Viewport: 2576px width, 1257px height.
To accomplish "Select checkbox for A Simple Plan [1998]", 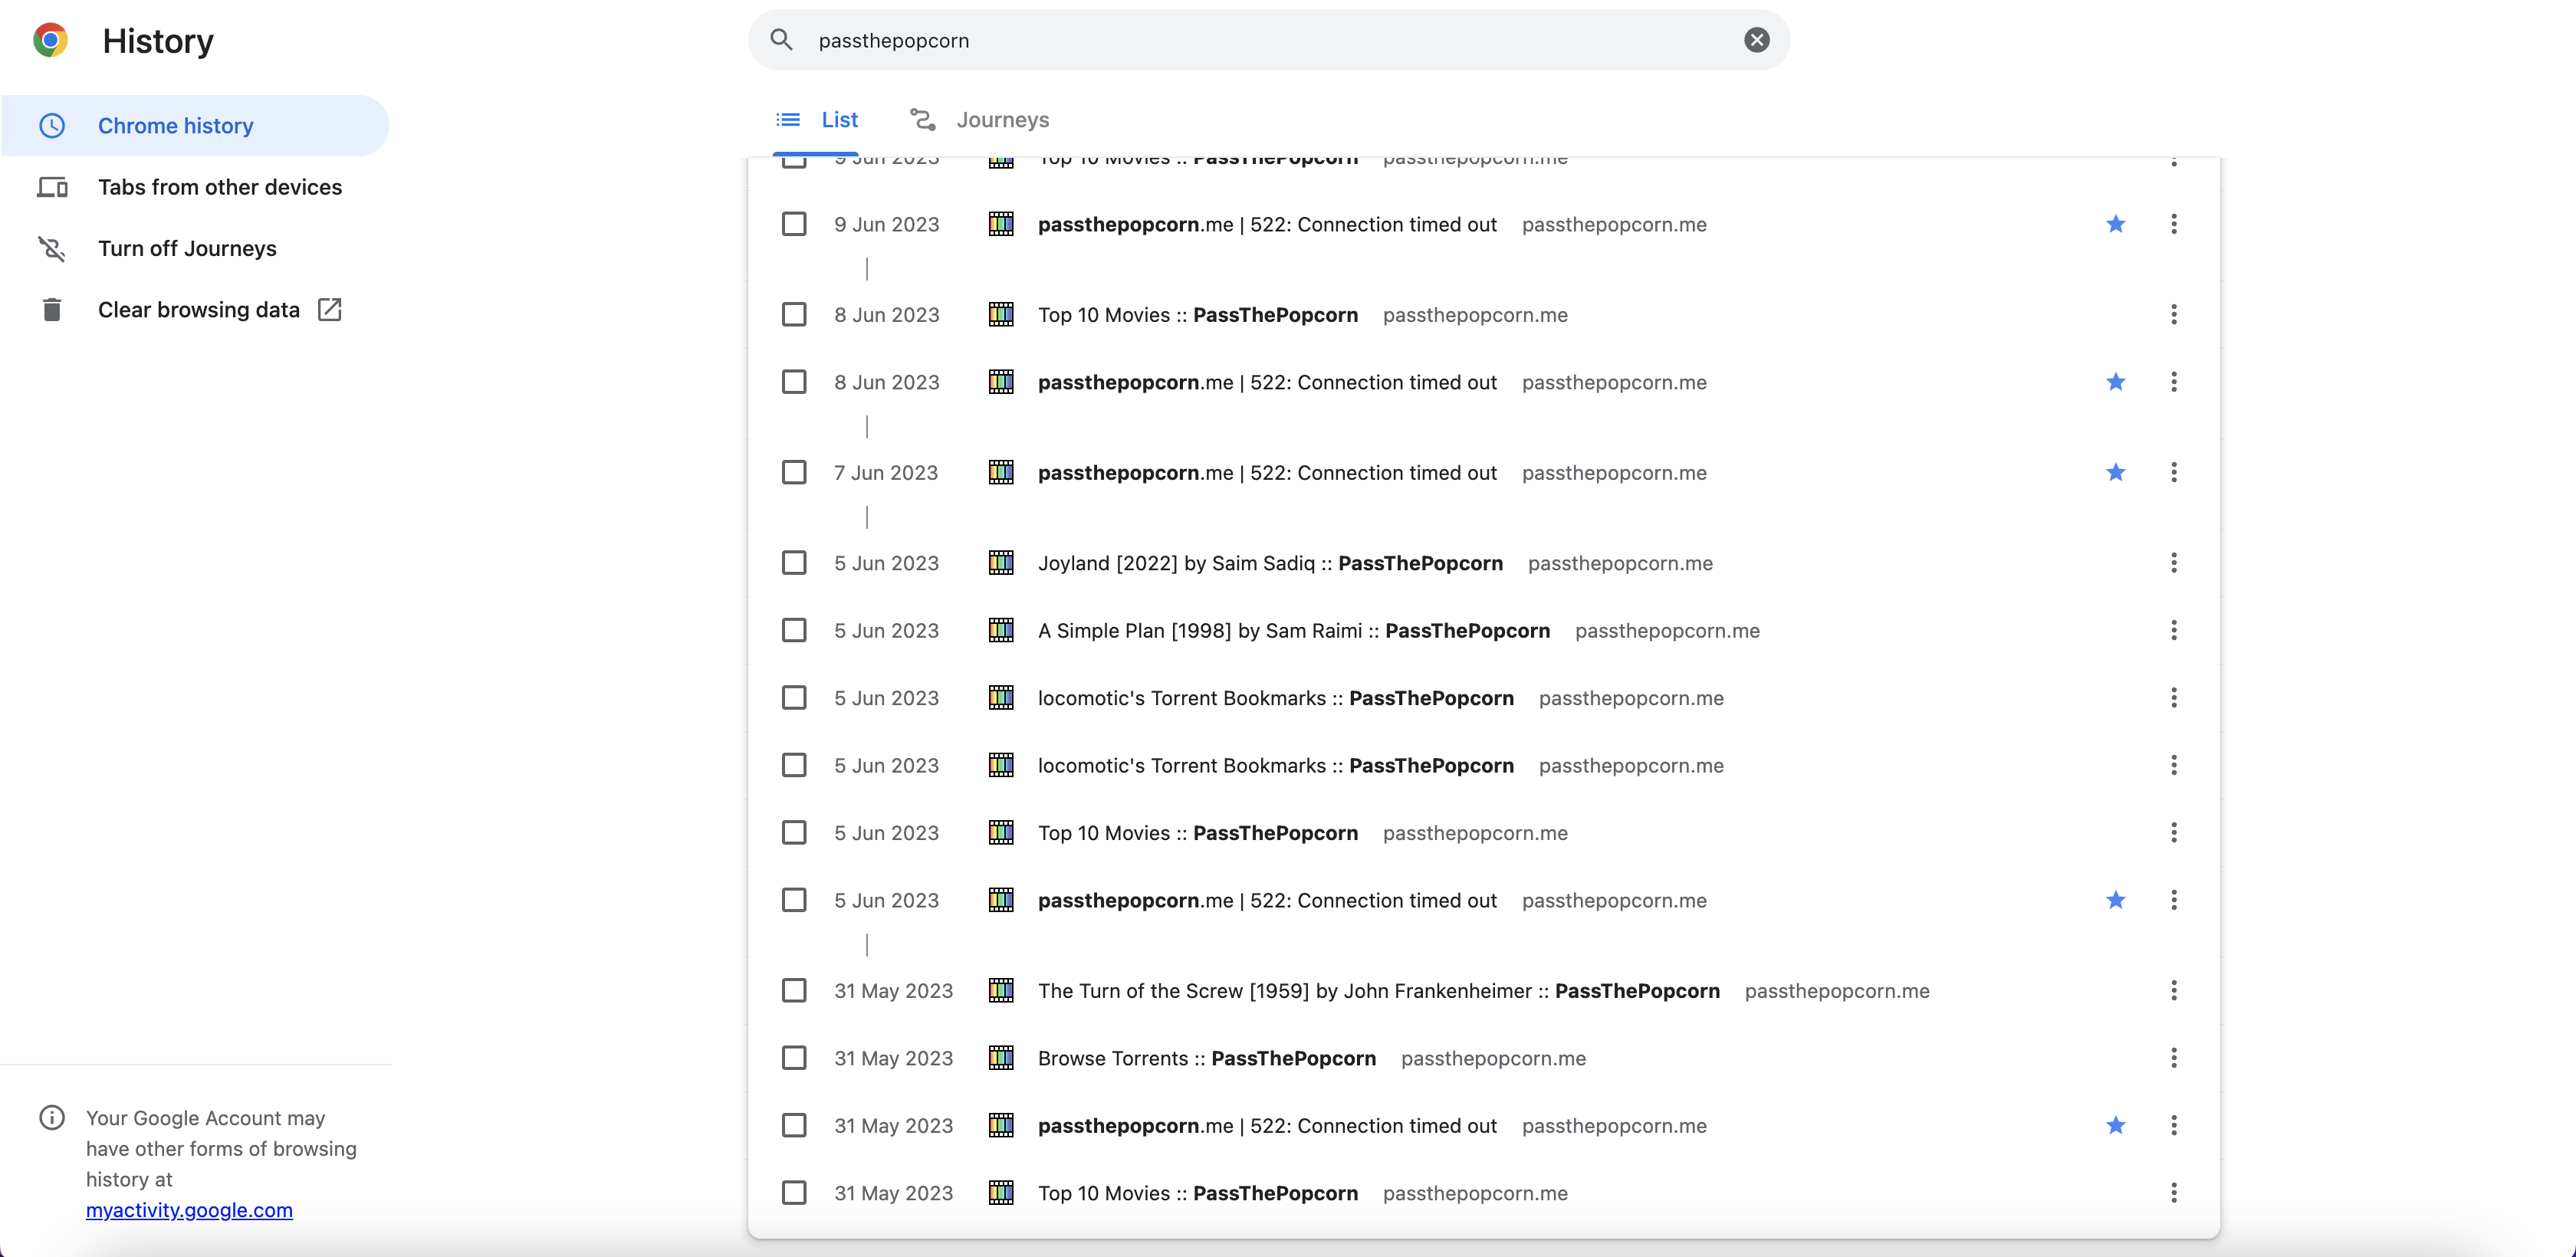I will (794, 630).
